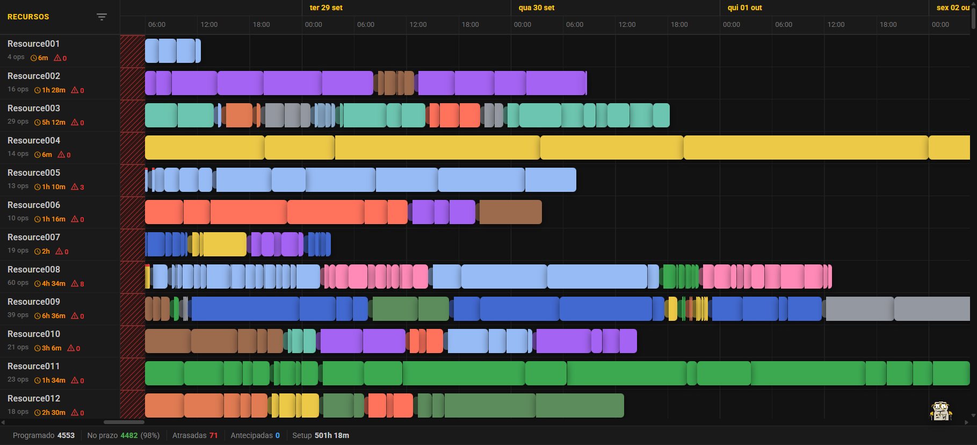Viewport: 977px width, 445px height.
Task: Click the clock icon on Resource004
Action: (38, 155)
